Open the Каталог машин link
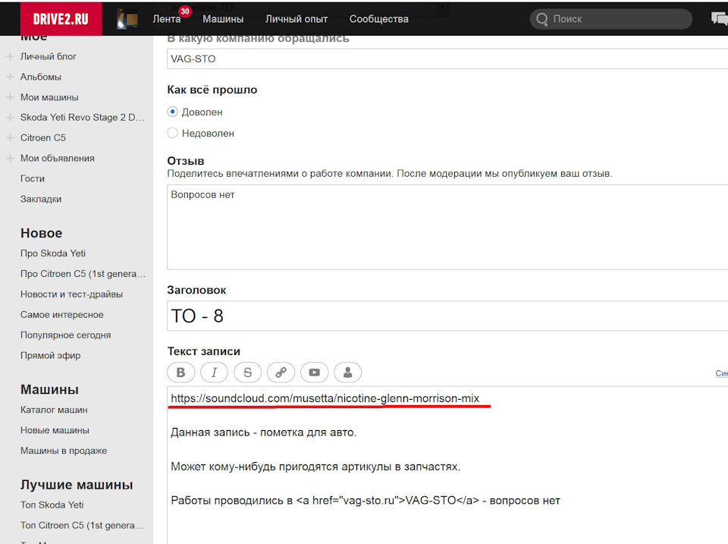Viewport: 728px width, 544px height. tap(54, 410)
